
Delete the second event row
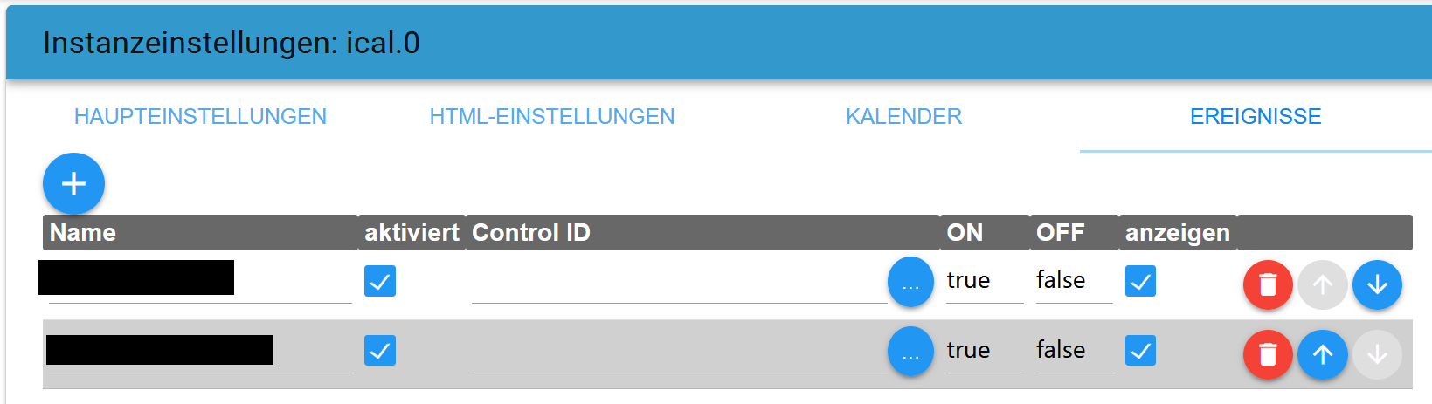[x=1268, y=354]
